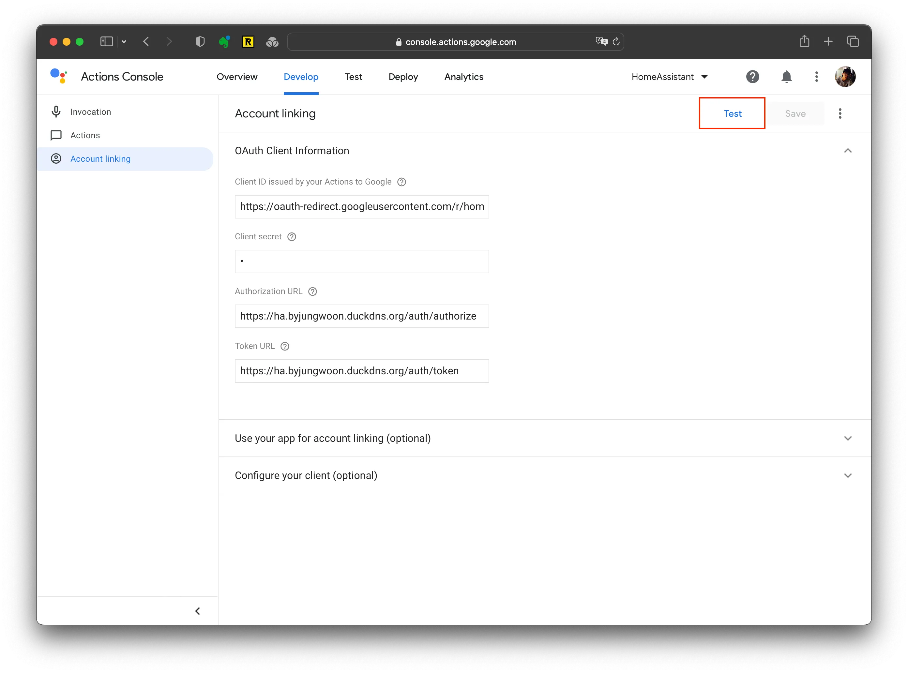Open the Safari Share icon

[x=804, y=41]
